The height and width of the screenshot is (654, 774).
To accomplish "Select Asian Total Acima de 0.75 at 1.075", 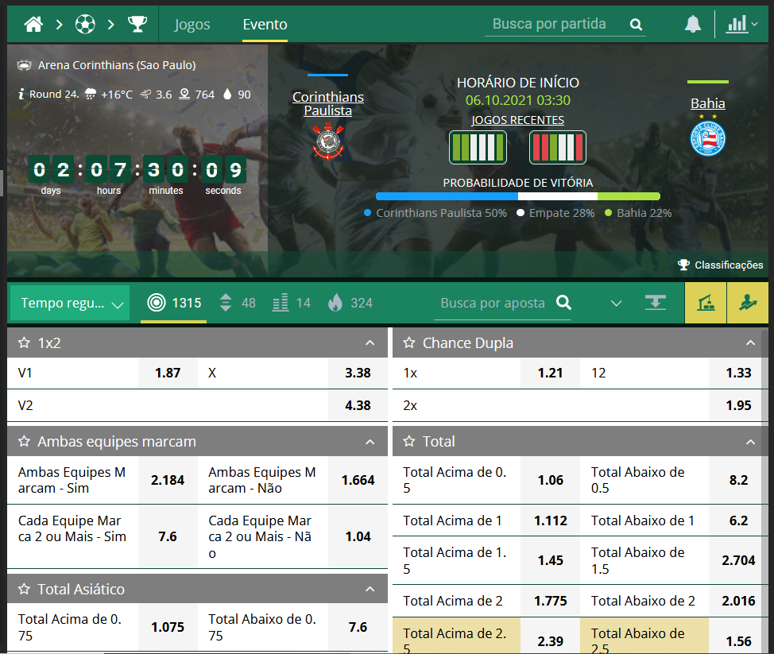I will [x=168, y=627].
